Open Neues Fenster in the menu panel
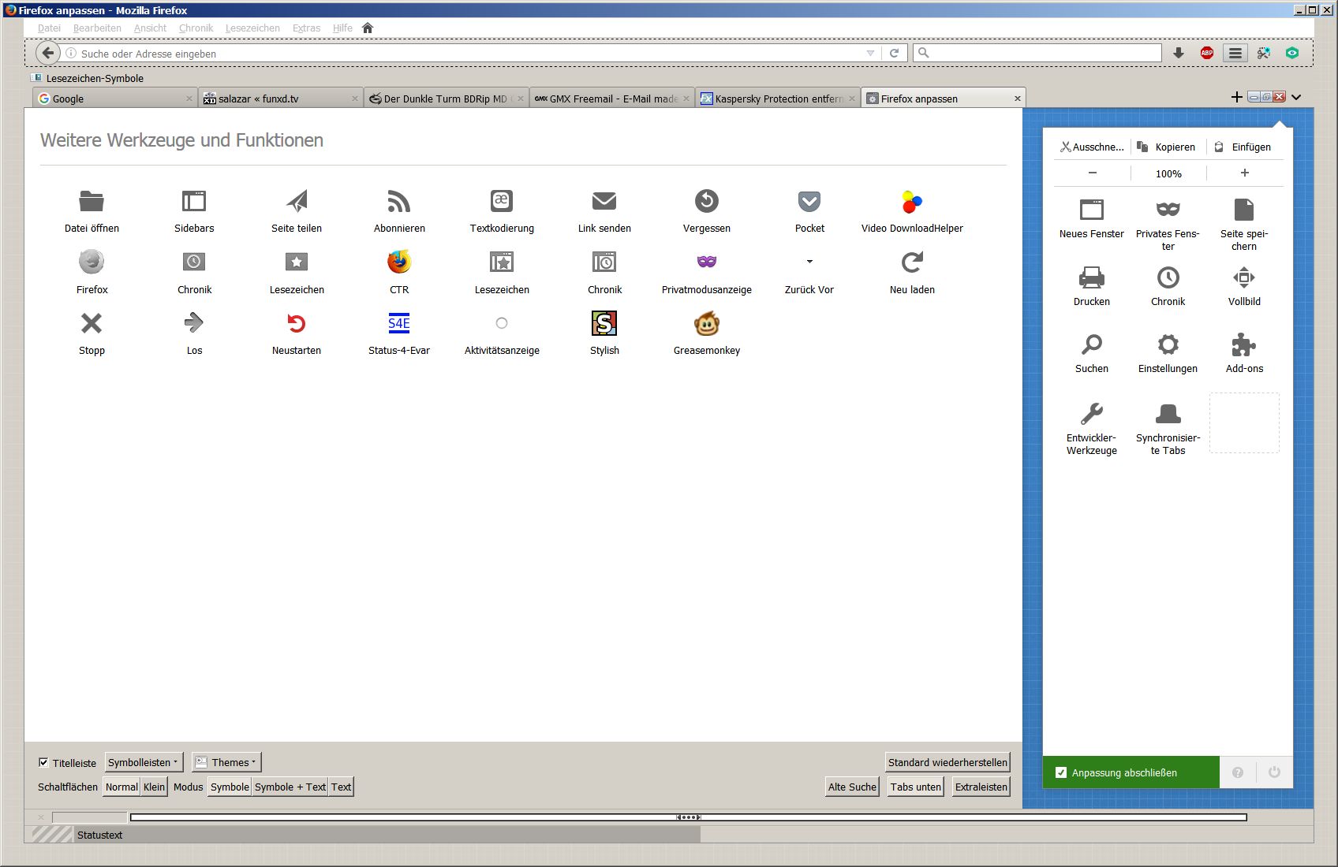Image resolution: width=1338 pixels, height=867 pixels. coord(1092,219)
